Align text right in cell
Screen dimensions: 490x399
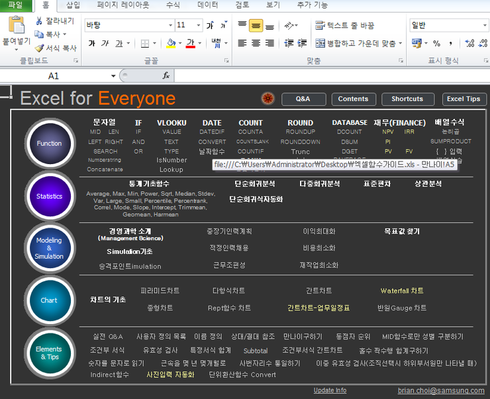[x=269, y=43]
